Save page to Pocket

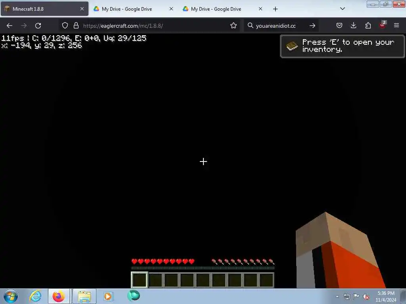[x=339, y=25]
